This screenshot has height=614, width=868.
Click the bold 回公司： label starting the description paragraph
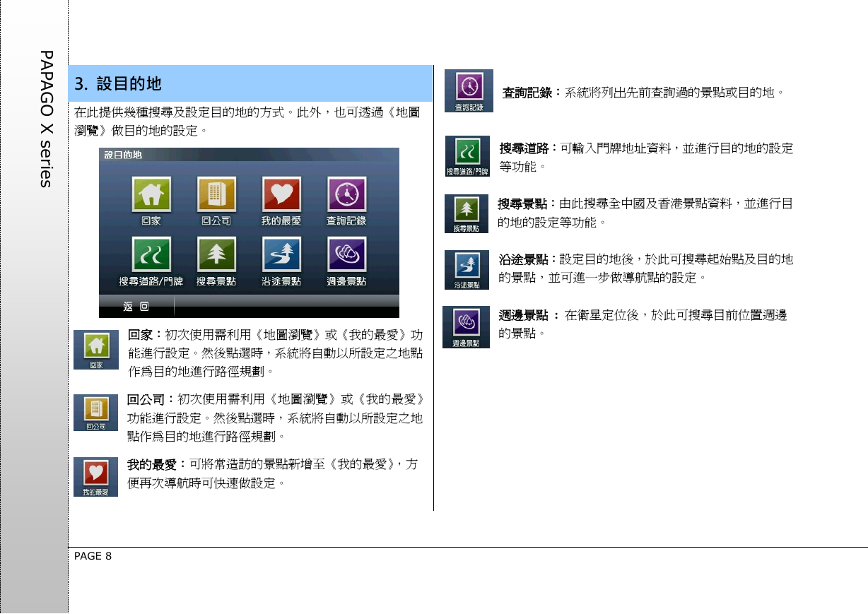click(152, 400)
